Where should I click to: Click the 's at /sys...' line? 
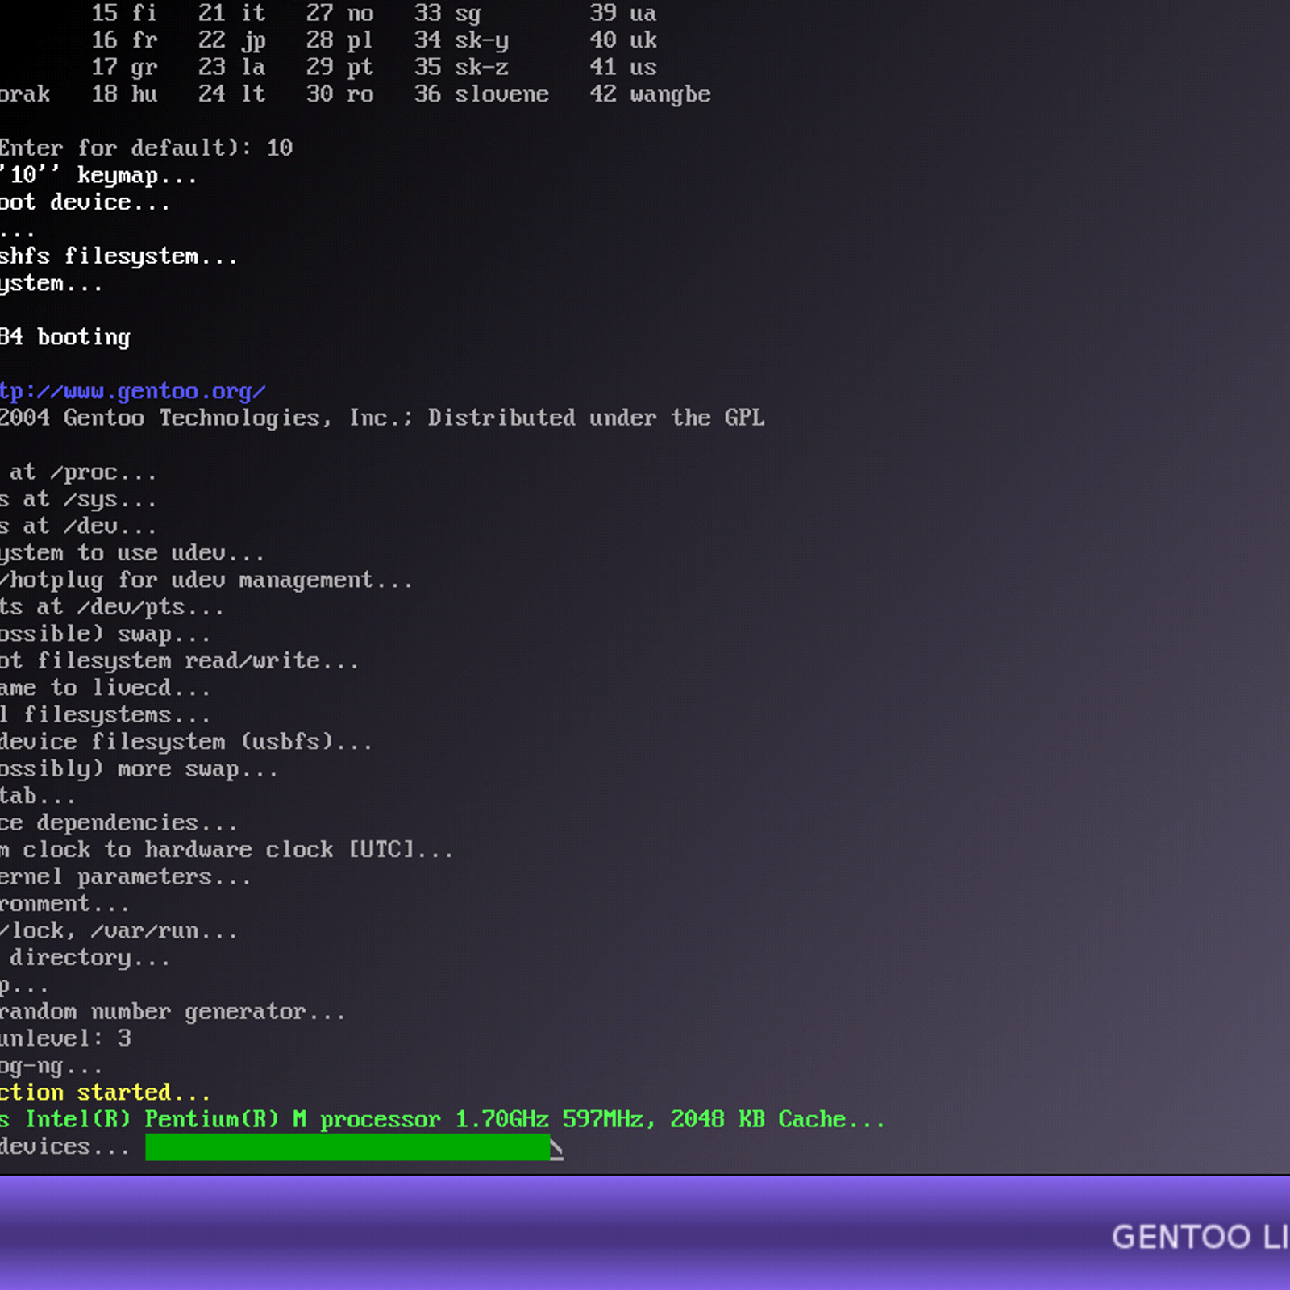pyautogui.click(x=78, y=500)
